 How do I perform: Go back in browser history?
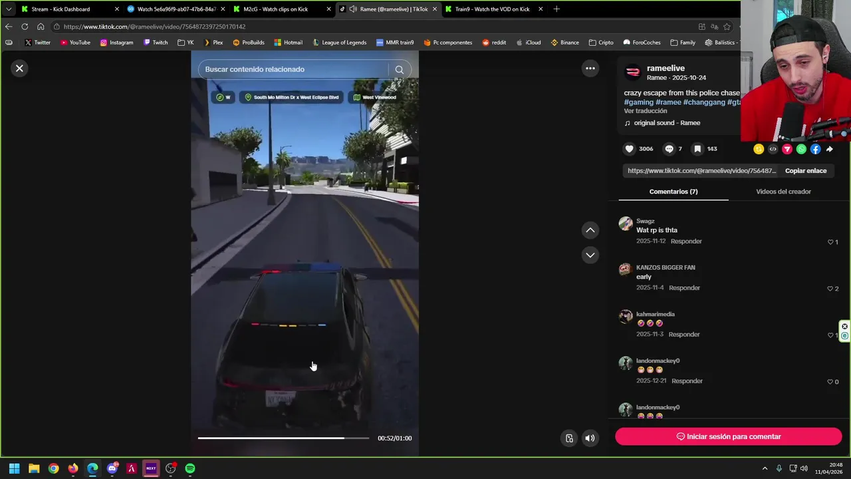(8, 27)
